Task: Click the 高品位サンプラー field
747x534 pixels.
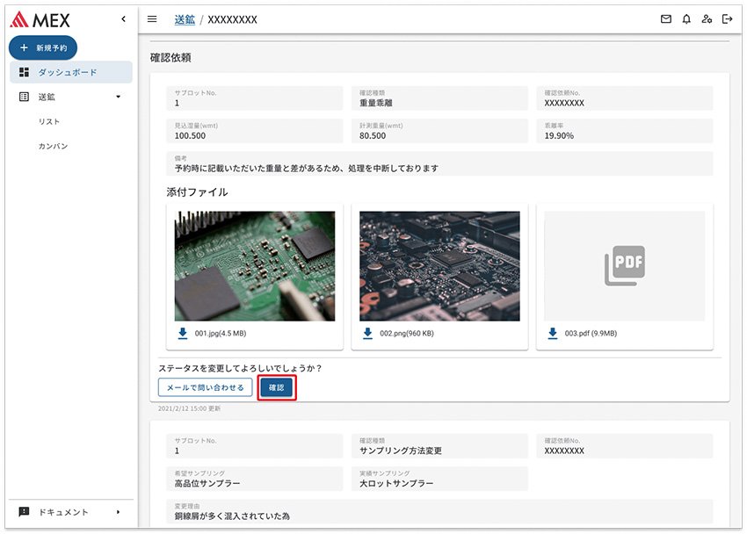Action: [254, 479]
